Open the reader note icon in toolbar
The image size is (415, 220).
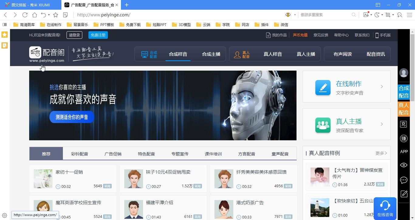[x=65, y=15]
